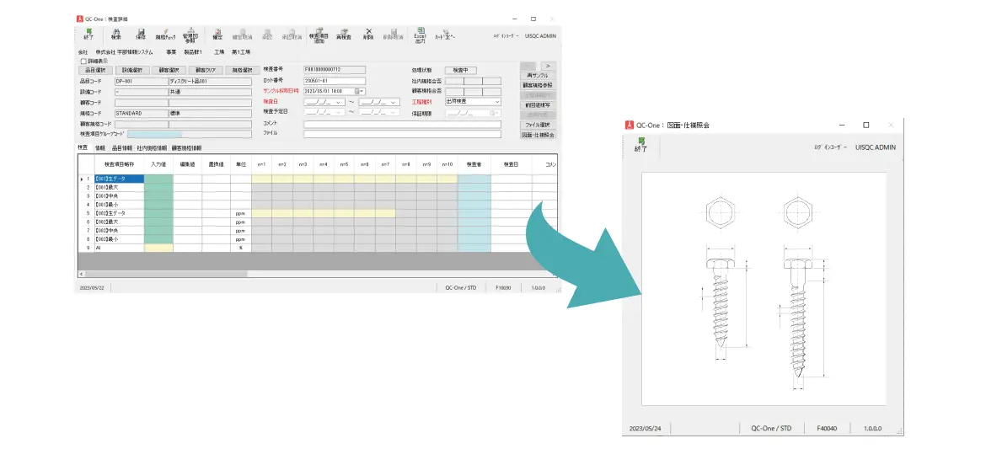Screen dimensions: 986x465
Task: Click the 図面・仕様照会 button
Action: (x=538, y=134)
